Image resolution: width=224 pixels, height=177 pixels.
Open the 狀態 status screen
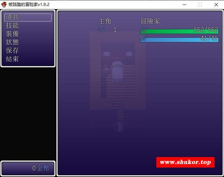pyautogui.click(x=12, y=42)
